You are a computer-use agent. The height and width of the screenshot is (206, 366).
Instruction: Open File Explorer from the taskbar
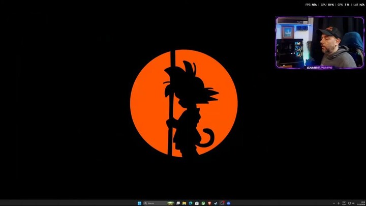point(184,203)
